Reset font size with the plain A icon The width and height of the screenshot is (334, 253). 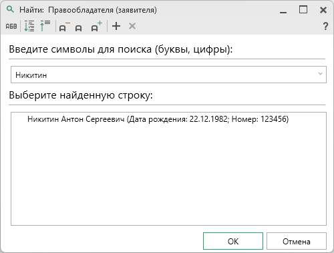(x=78, y=28)
